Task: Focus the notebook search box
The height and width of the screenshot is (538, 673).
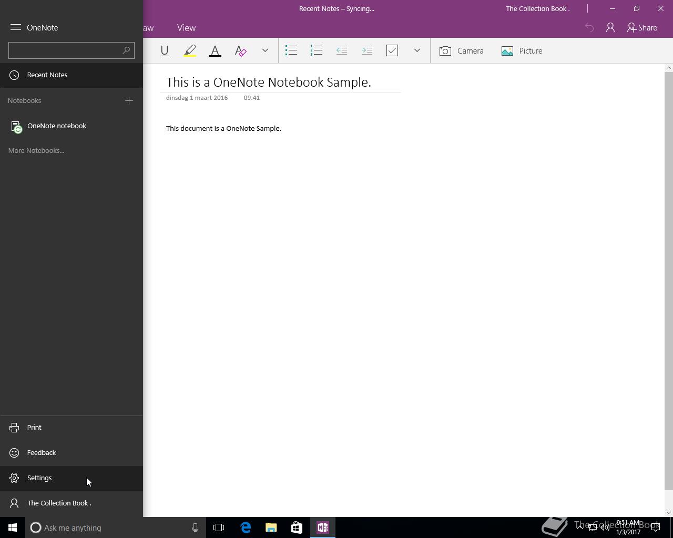Action: pyautogui.click(x=72, y=50)
